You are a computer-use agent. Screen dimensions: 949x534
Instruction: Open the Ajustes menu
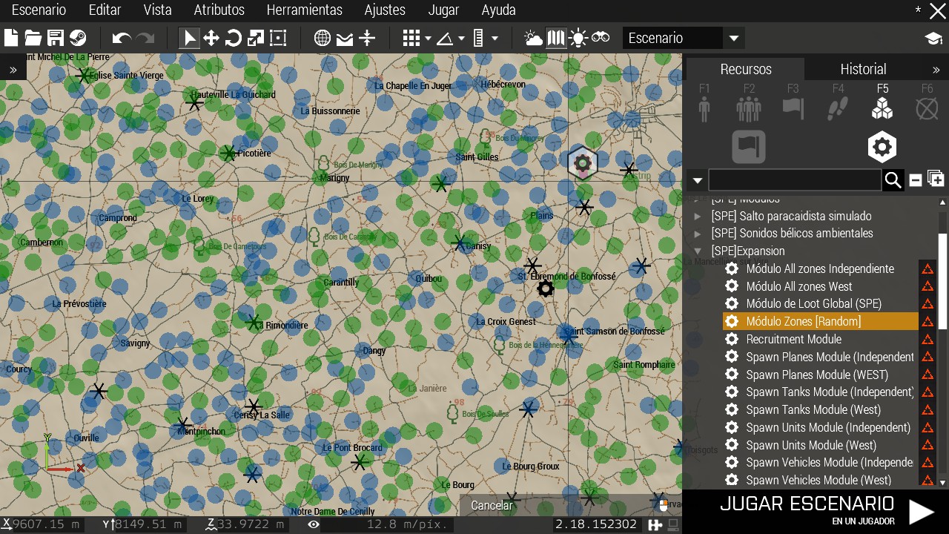pos(385,10)
